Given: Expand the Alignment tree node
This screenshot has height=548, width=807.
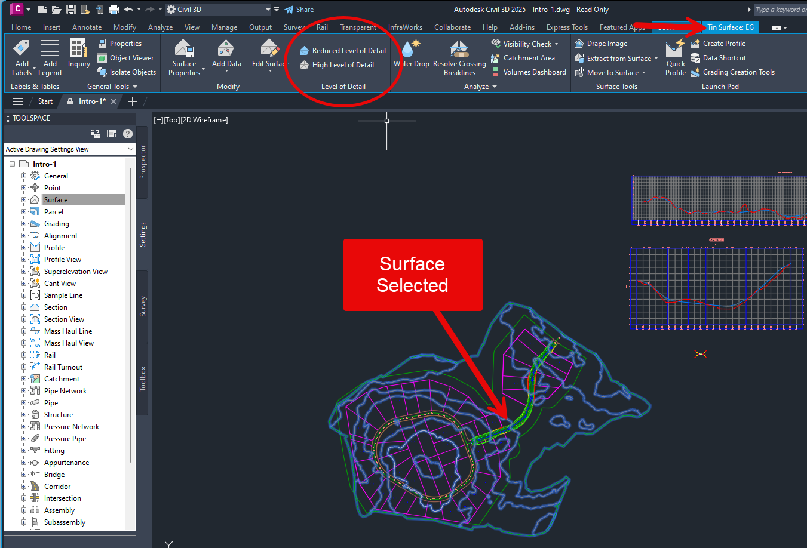Looking at the screenshot, I should 24,236.
